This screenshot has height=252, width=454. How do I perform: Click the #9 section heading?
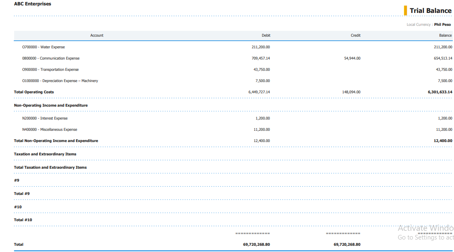(17, 180)
